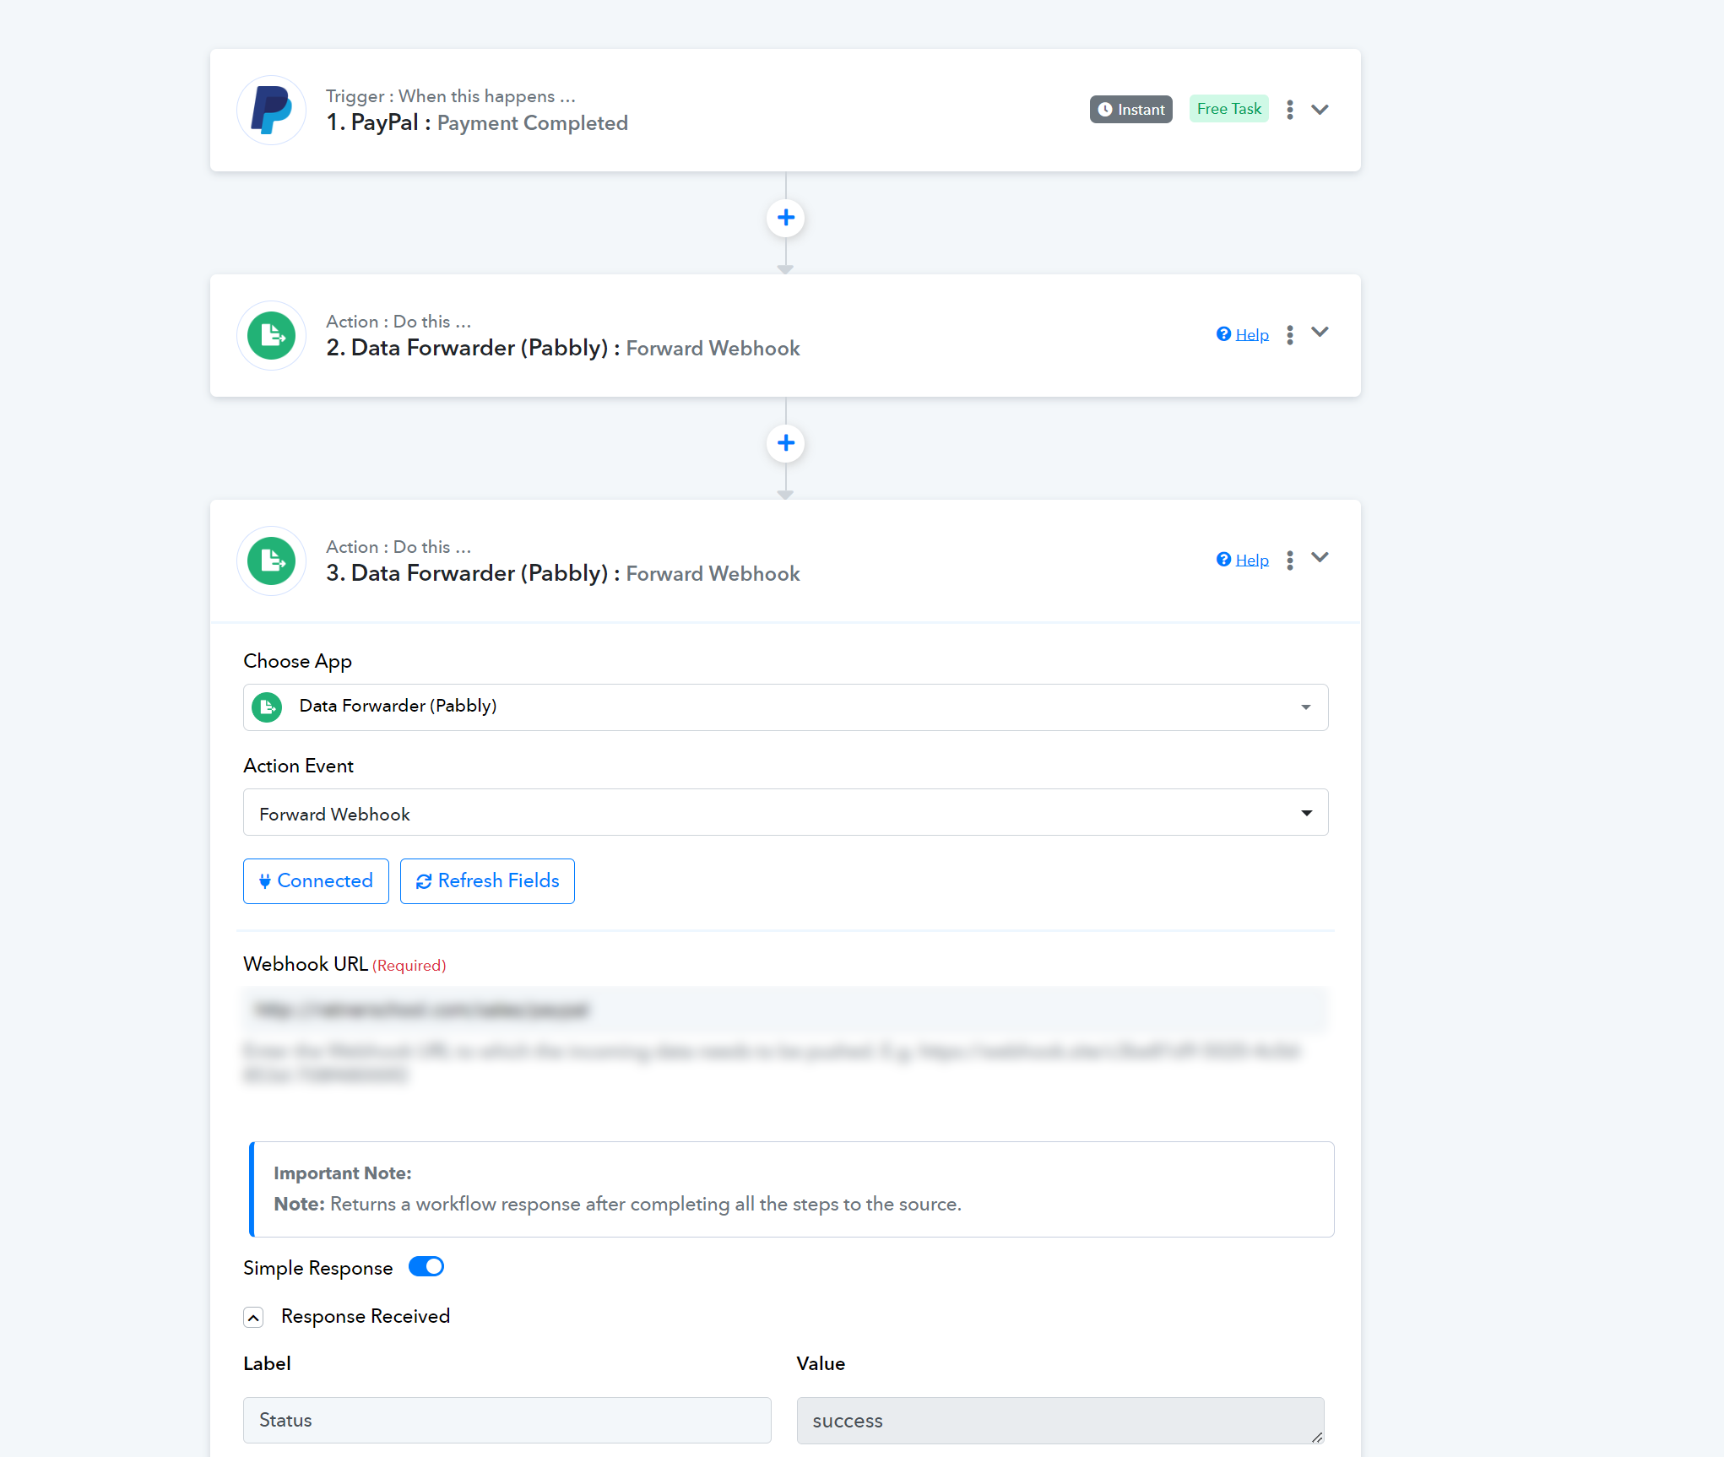This screenshot has height=1457, width=1724.
Task: Open the three-dot menu for PayPal step
Action: 1289,110
